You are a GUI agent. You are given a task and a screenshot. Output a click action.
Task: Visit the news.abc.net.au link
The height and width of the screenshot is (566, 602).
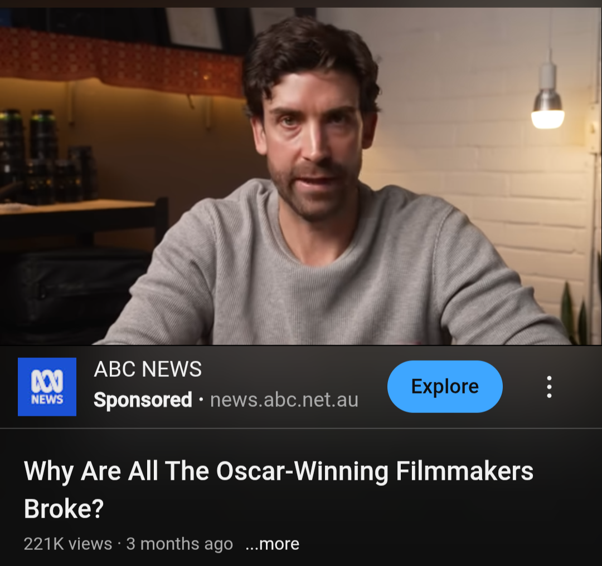284,400
